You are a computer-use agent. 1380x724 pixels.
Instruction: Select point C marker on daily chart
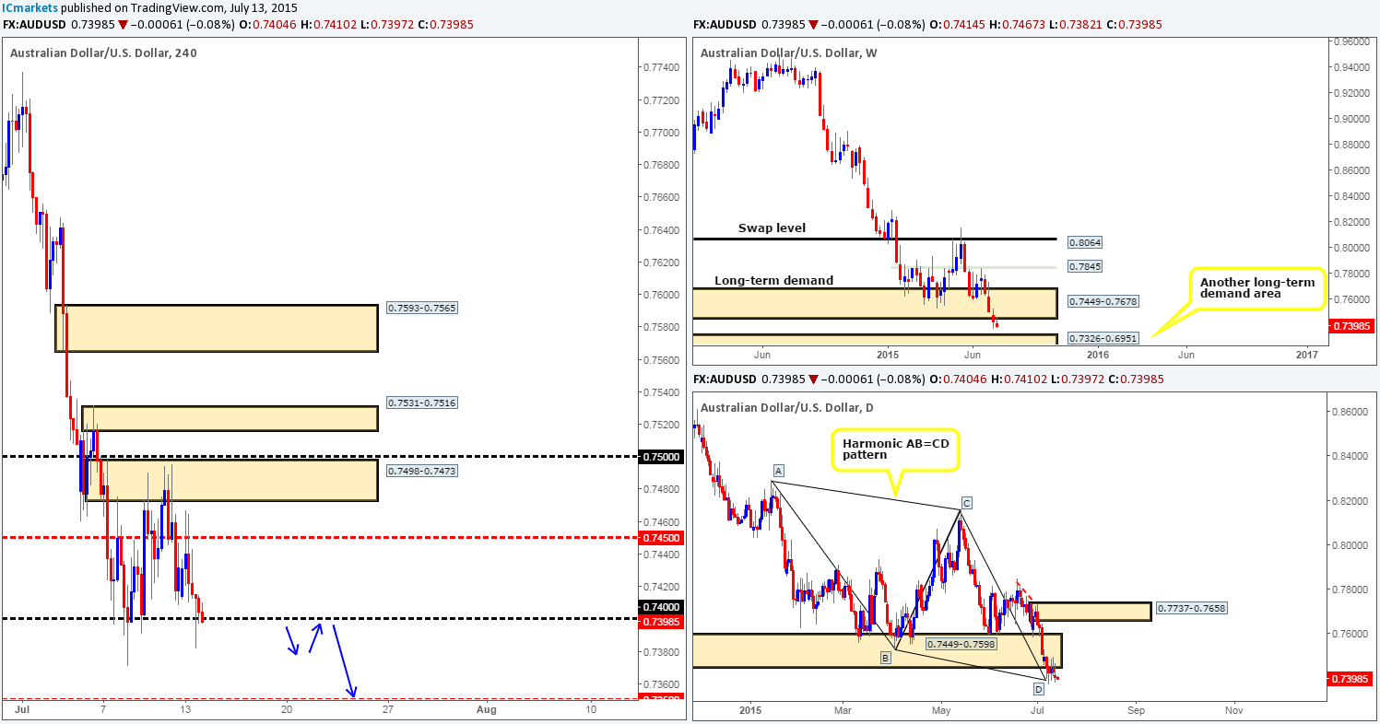(967, 503)
